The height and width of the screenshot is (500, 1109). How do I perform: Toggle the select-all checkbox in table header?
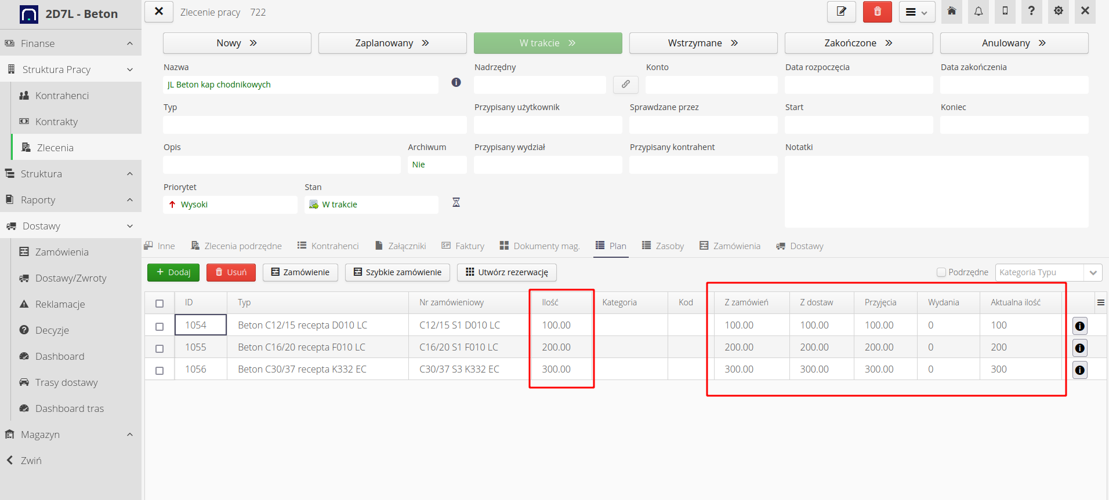tap(160, 303)
